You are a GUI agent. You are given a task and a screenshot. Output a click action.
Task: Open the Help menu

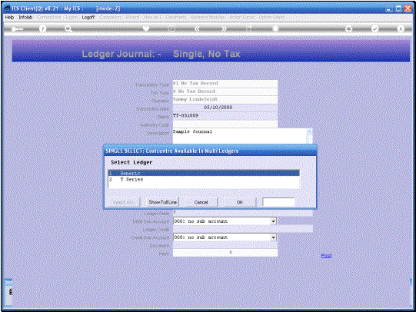9,17
